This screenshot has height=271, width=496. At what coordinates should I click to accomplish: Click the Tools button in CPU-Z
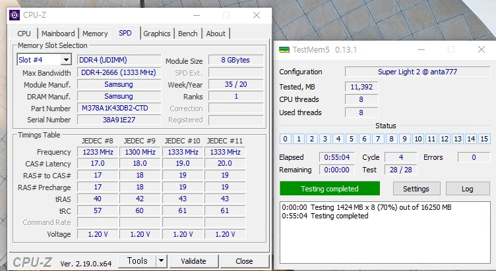(137, 261)
